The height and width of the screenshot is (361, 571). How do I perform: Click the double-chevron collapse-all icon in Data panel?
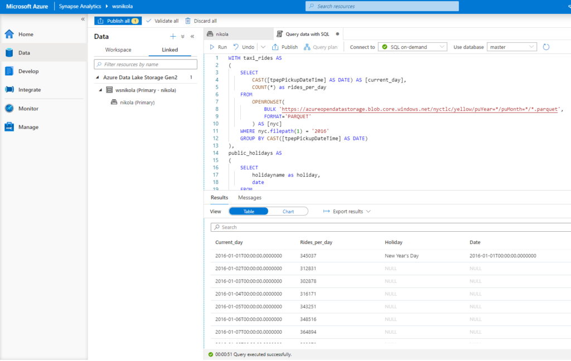183,36
